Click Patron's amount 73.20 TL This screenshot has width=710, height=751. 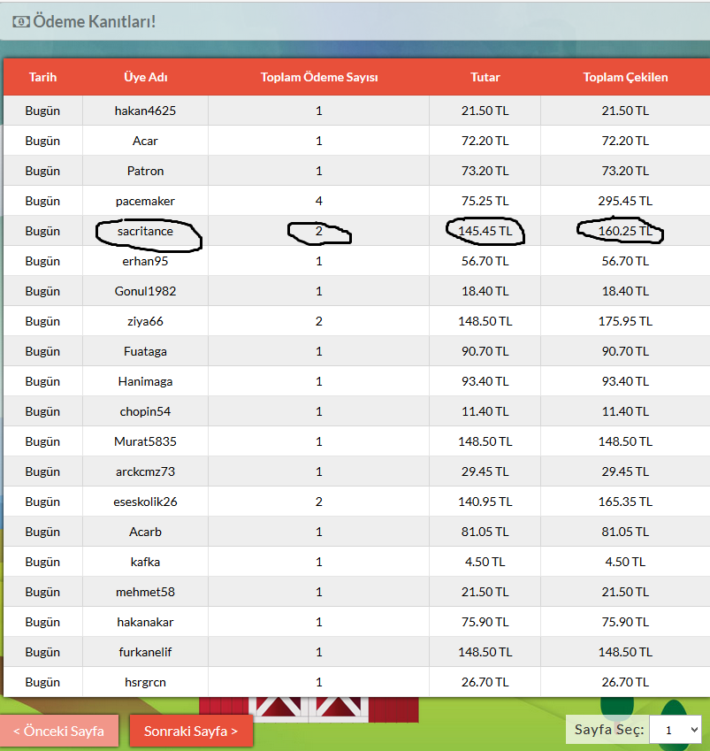485,171
